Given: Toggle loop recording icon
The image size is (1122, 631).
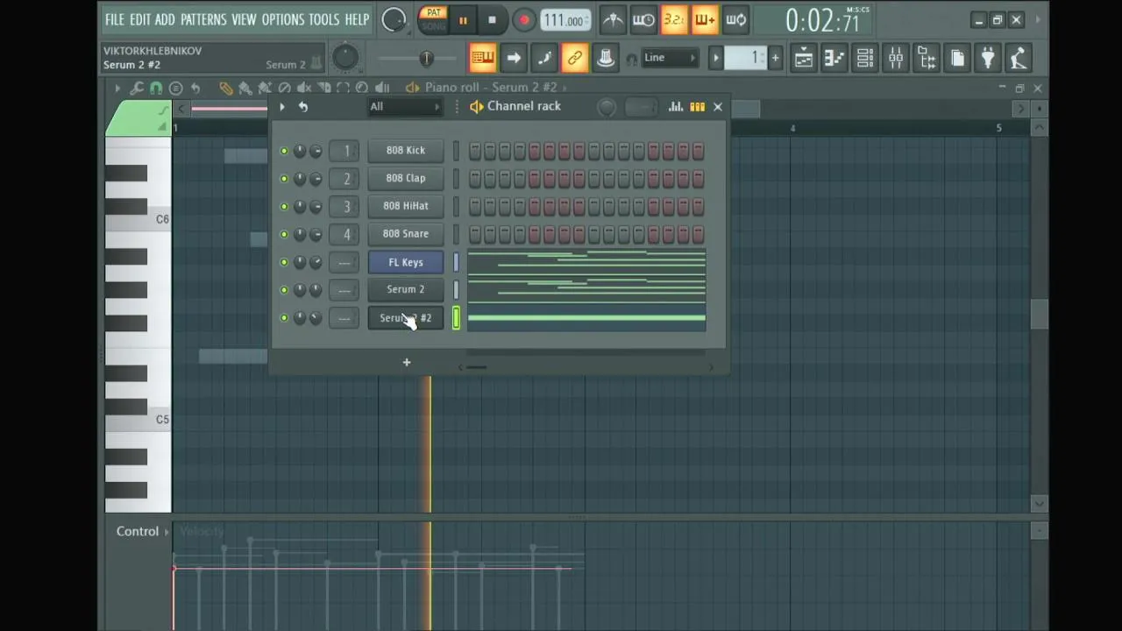Looking at the screenshot, I should click(735, 20).
